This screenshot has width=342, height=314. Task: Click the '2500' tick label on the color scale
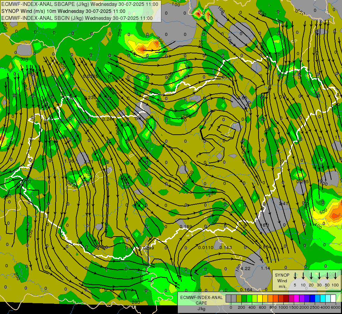(x=315, y=307)
